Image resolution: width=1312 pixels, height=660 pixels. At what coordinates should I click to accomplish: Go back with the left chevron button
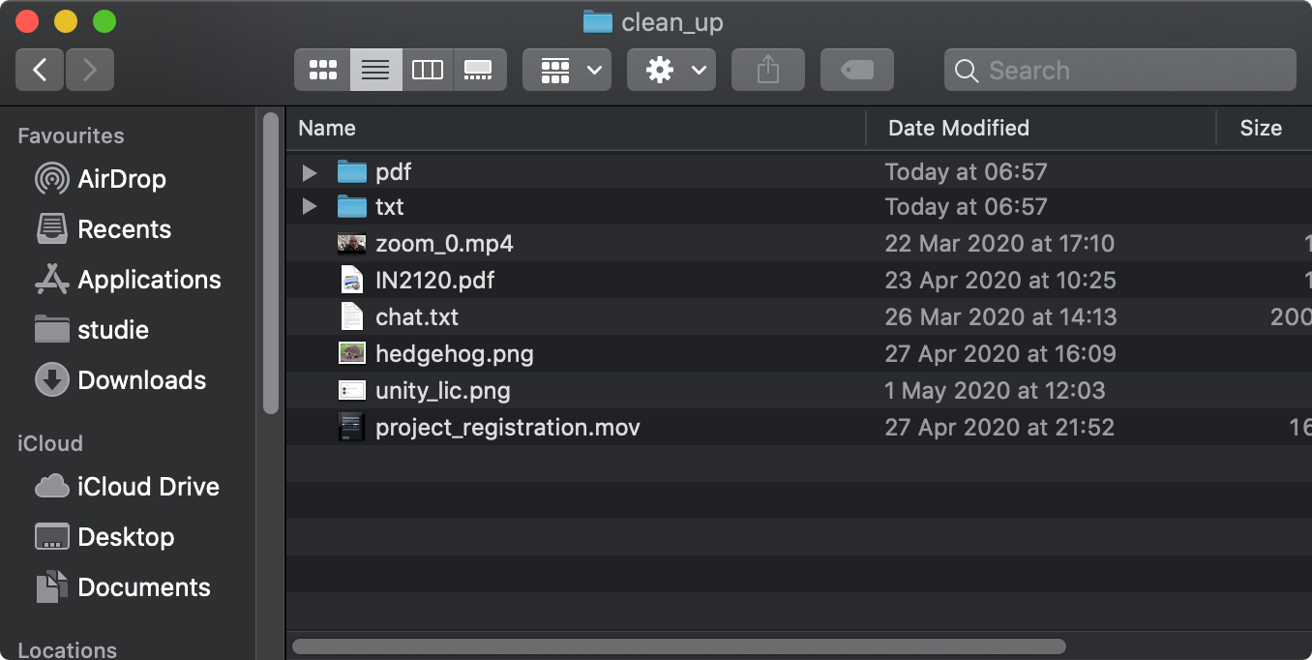click(x=40, y=70)
